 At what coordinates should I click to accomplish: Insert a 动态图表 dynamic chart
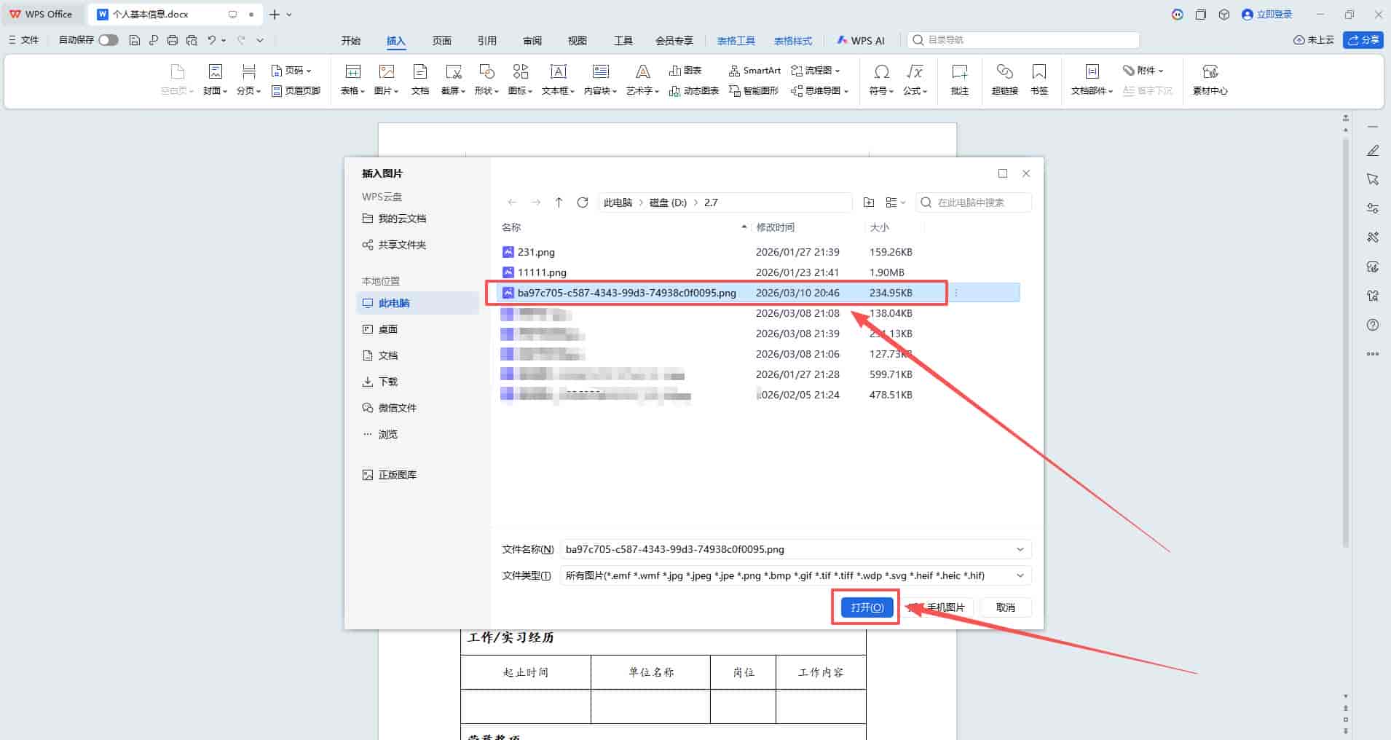(x=693, y=91)
